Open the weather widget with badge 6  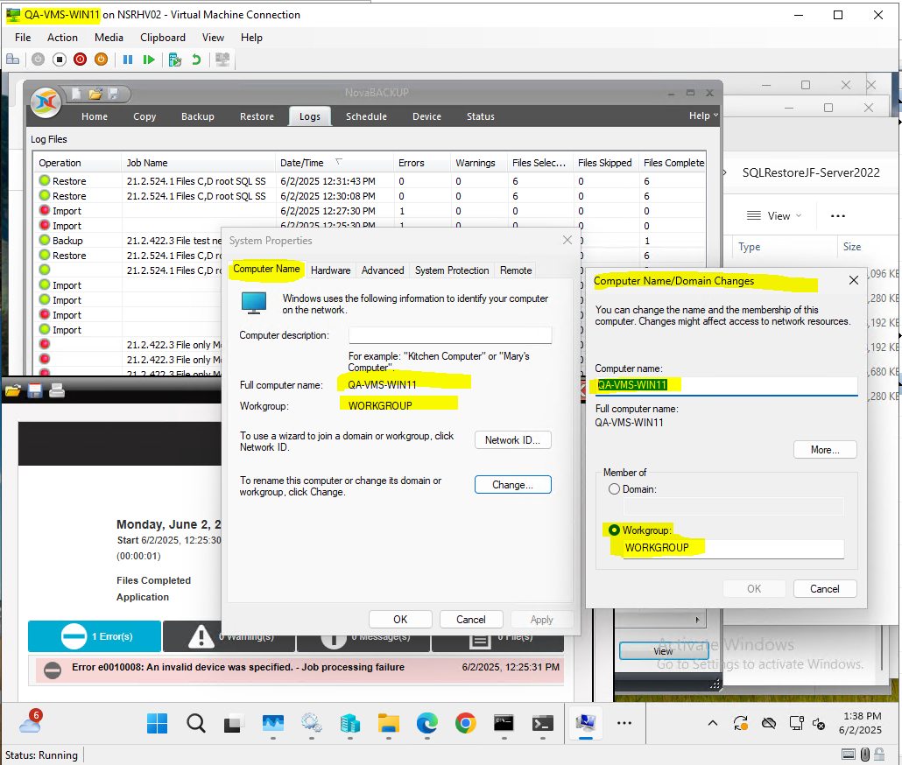tap(31, 722)
